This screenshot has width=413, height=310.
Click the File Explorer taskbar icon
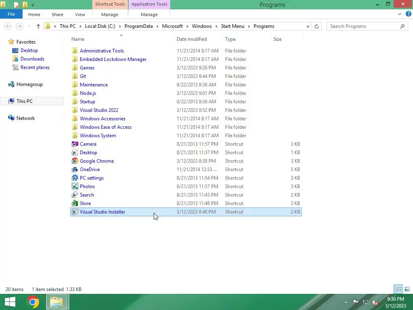(x=57, y=302)
